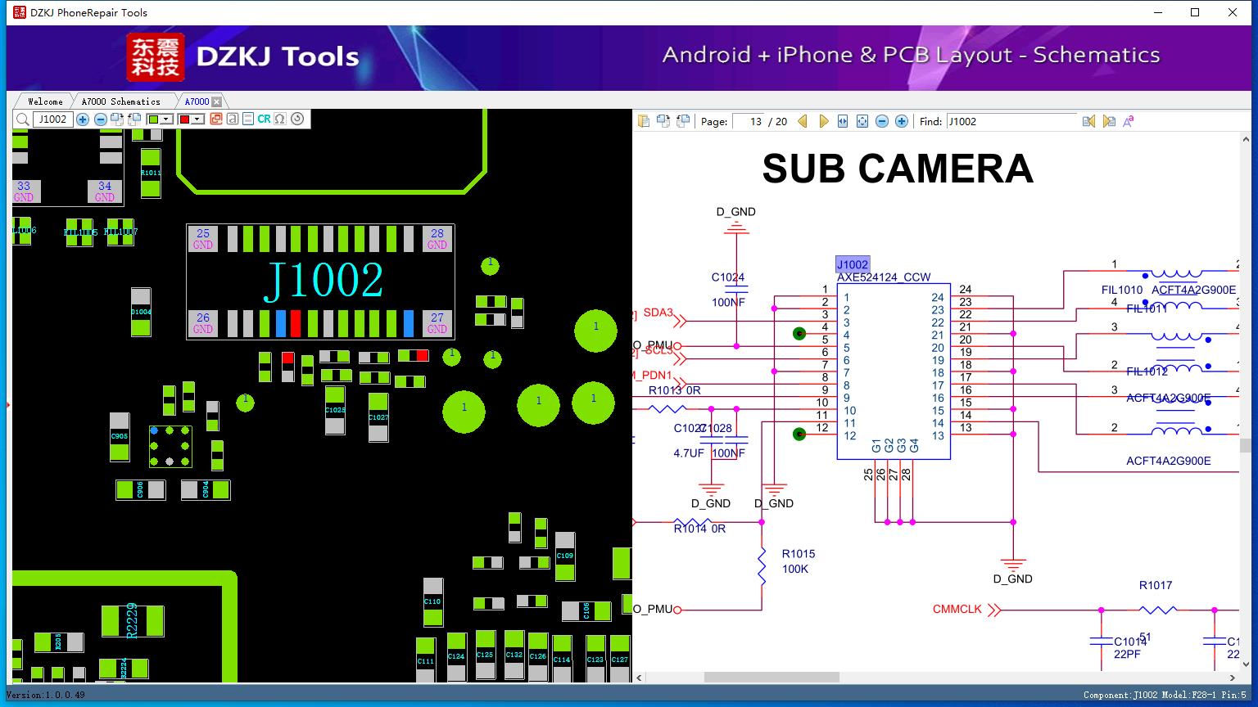
Task: Toggle the resistor symbol display icon
Action: click(248, 119)
